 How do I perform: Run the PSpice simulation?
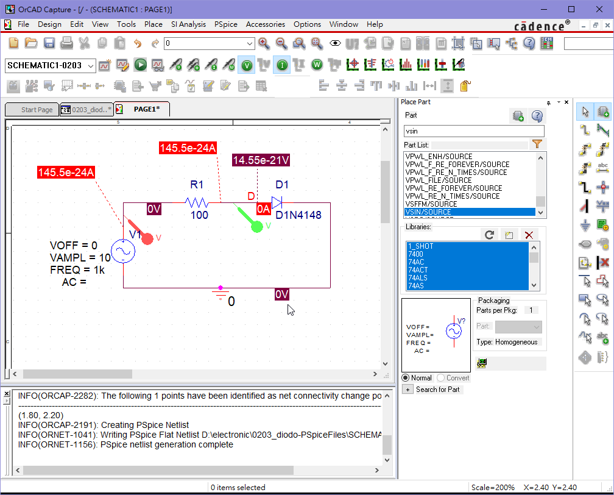(140, 65)
